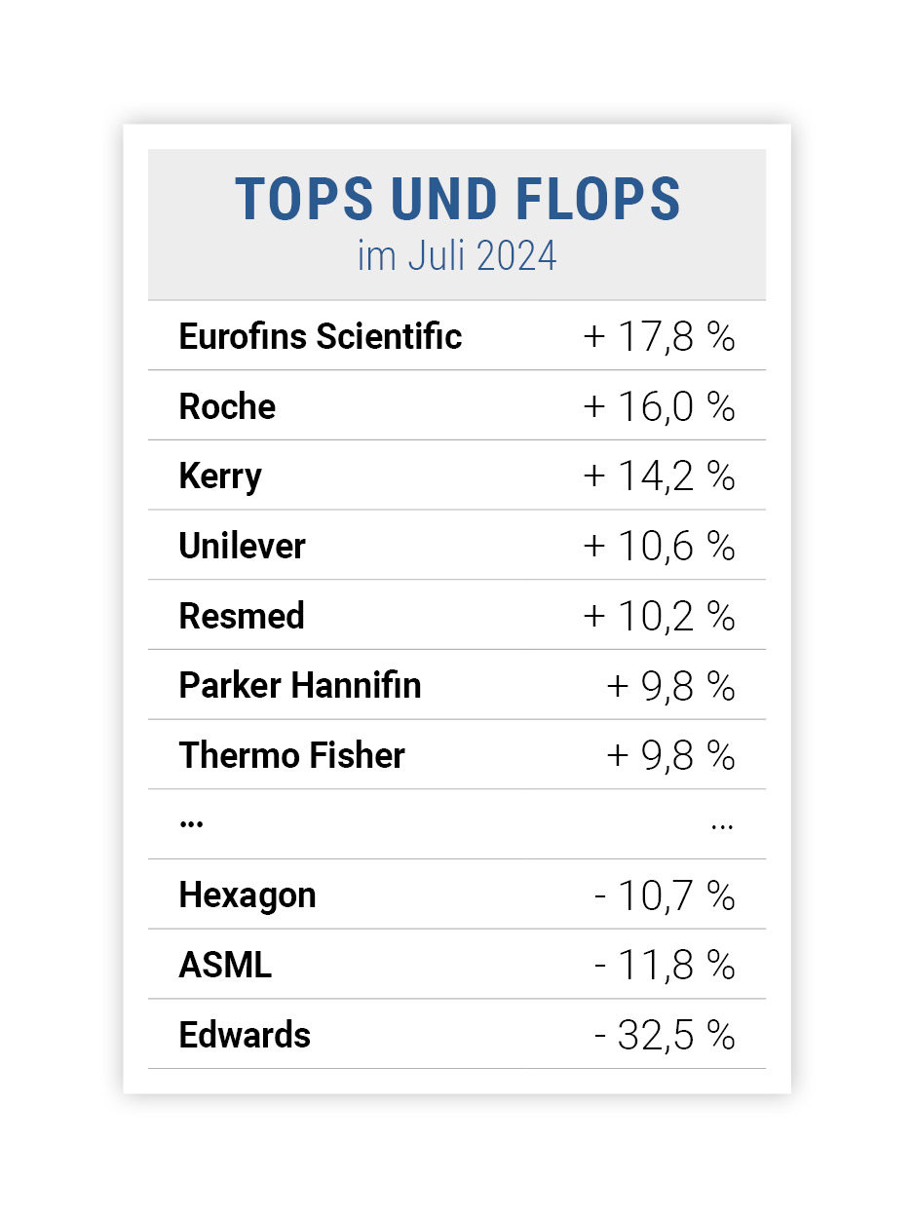This screenshot has width=914, height=1218.
Task: Click the +17,8 % value
Action: point(659,337)
